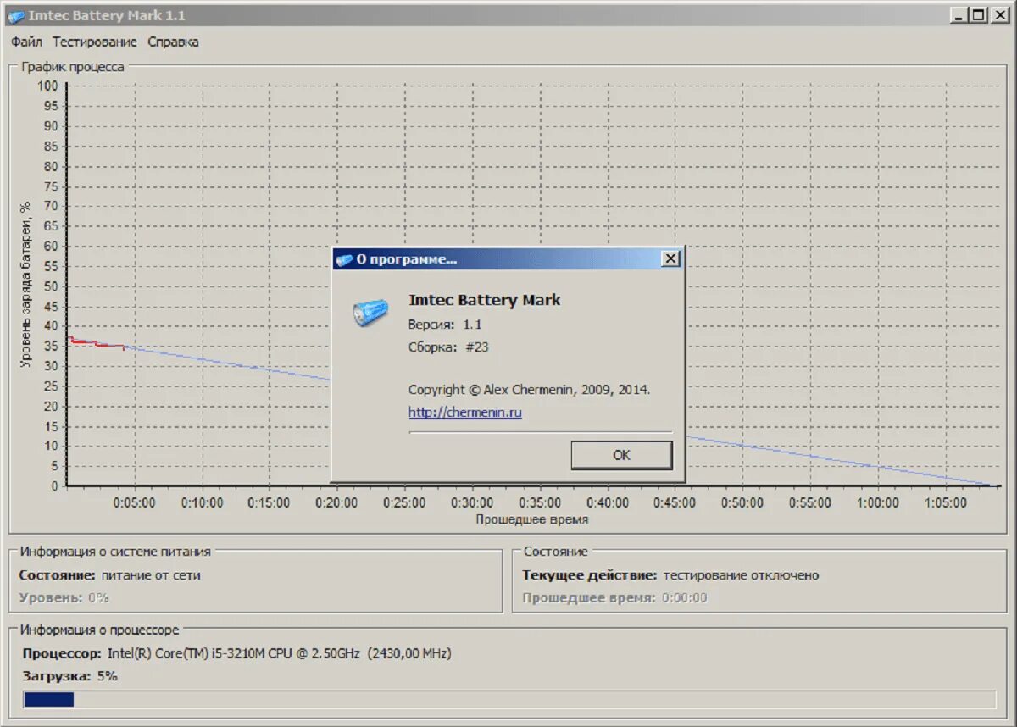The height and width of the screenshot is (727, 1017).
Task: Click the Сборка: #23 text
Action: [448, 347]
